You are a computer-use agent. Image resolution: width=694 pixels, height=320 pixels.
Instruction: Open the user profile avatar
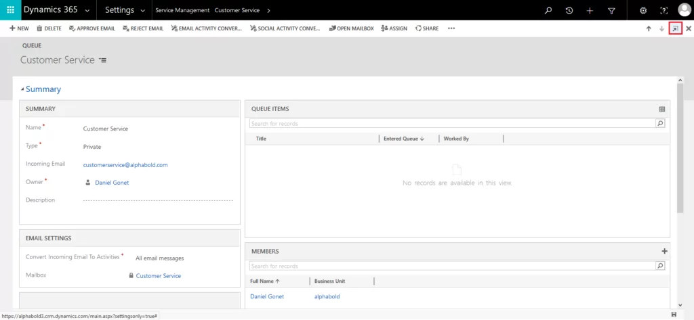(x=685, y=10)
